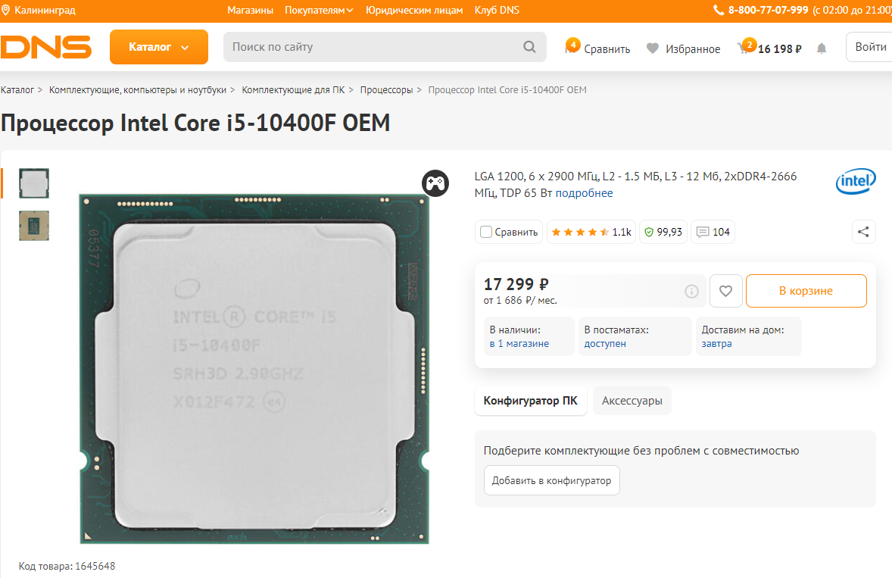Open the подробнее specs link
892x578 pixels.
click(x=584, y=193)
